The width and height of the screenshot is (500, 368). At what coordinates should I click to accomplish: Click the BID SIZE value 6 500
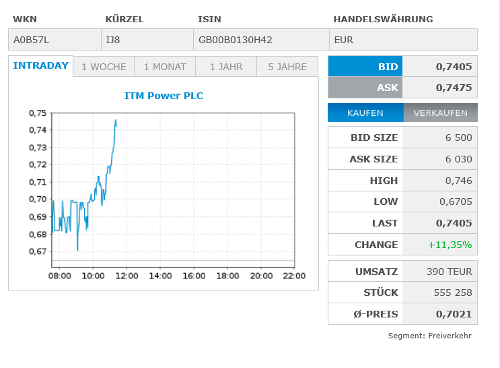(x=458, y=137)
